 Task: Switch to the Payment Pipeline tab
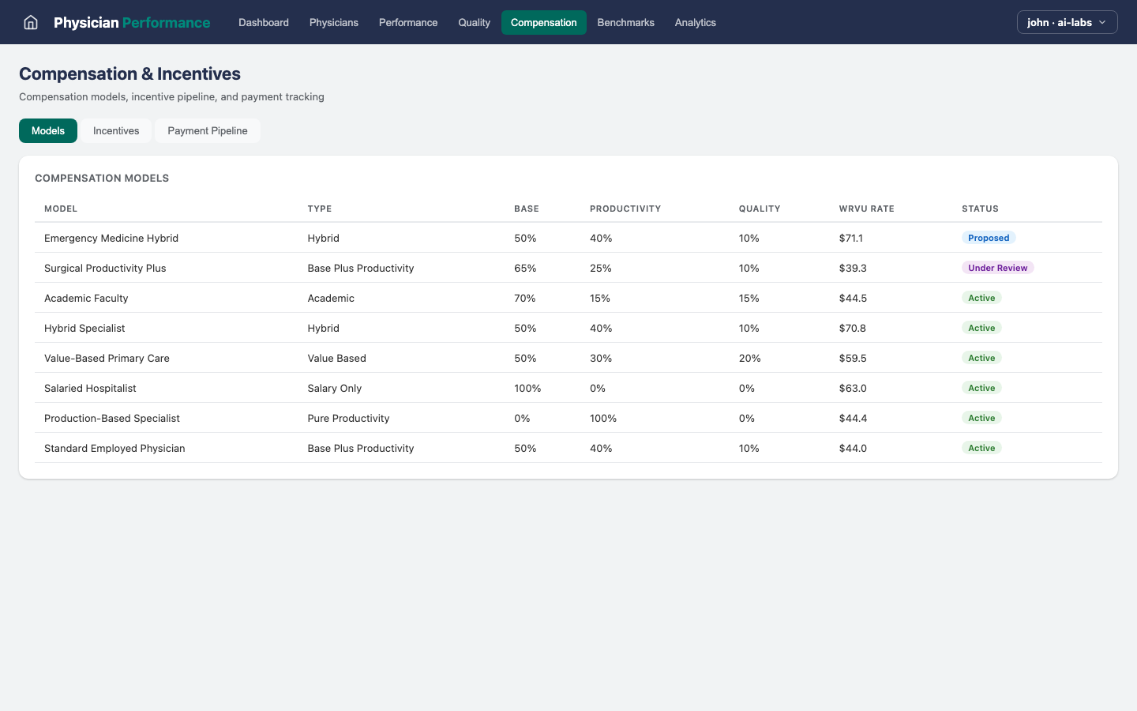tap(207, 130)
